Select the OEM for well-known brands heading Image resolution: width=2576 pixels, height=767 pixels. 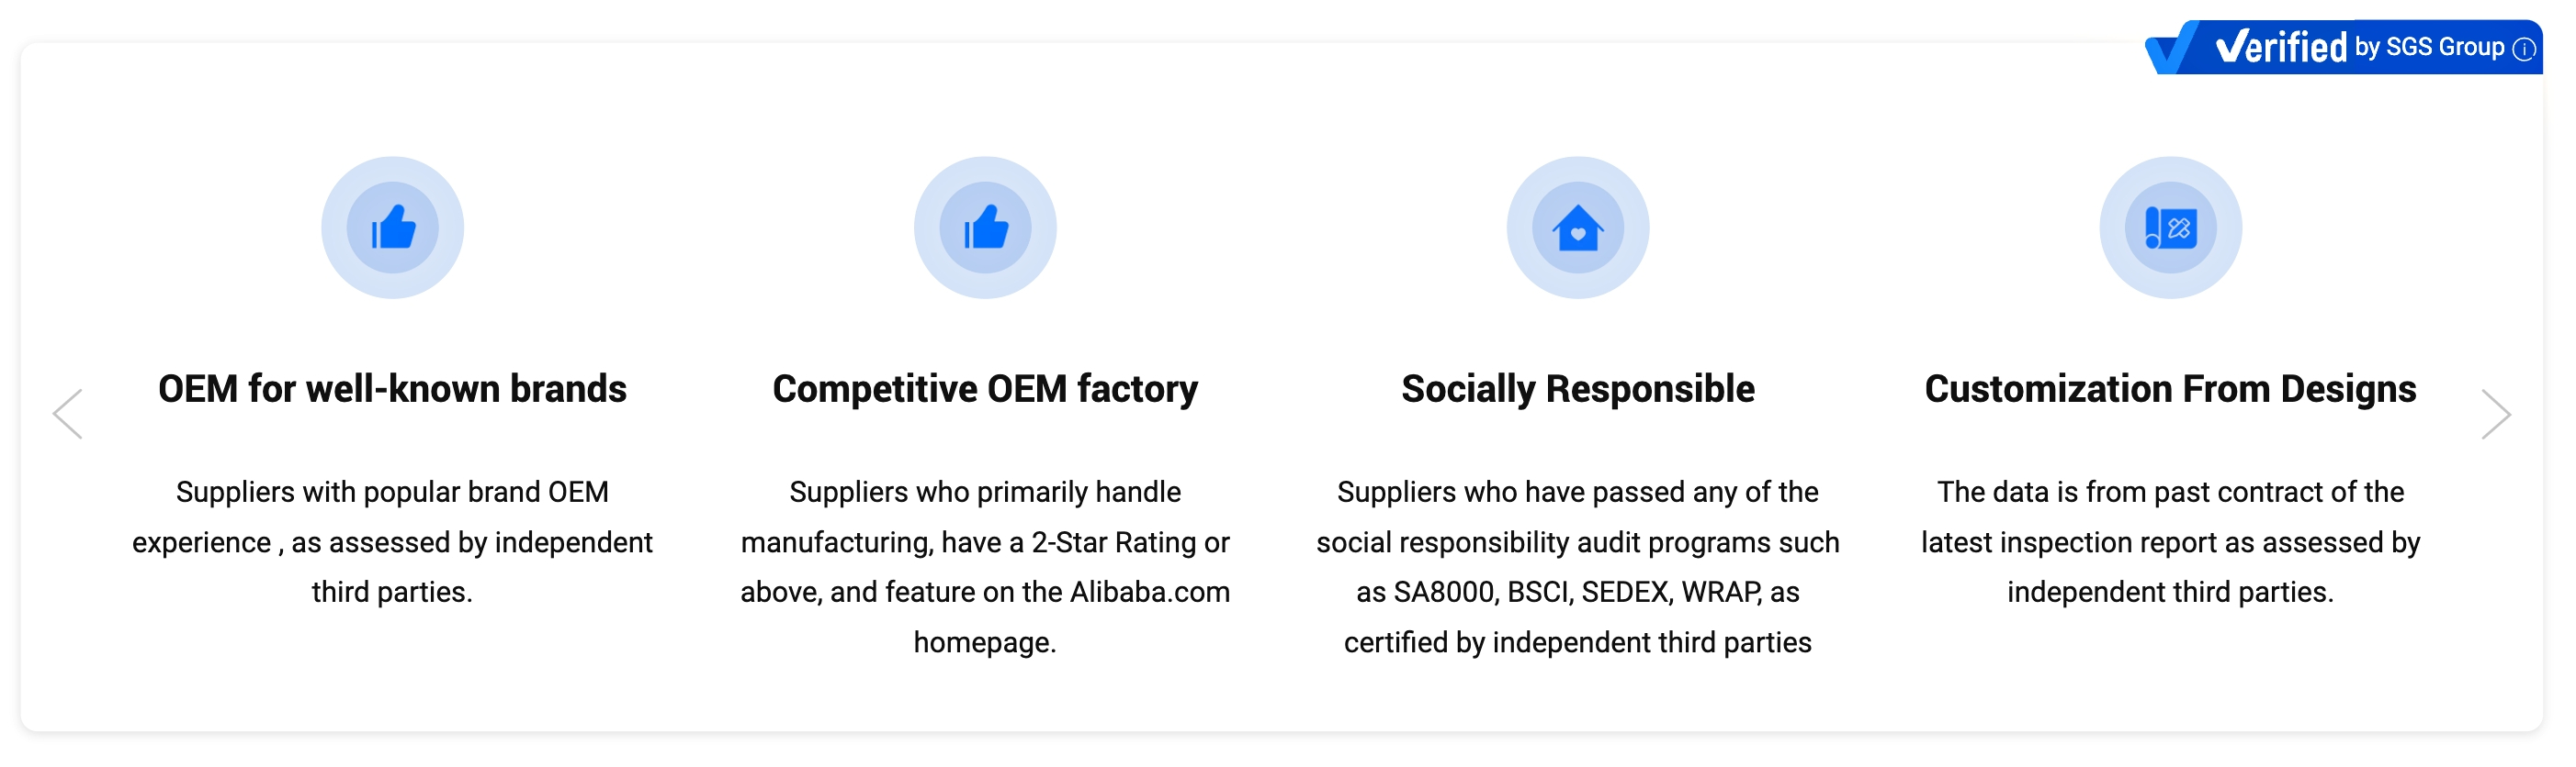pyautogui.click(x=392, y=388)
